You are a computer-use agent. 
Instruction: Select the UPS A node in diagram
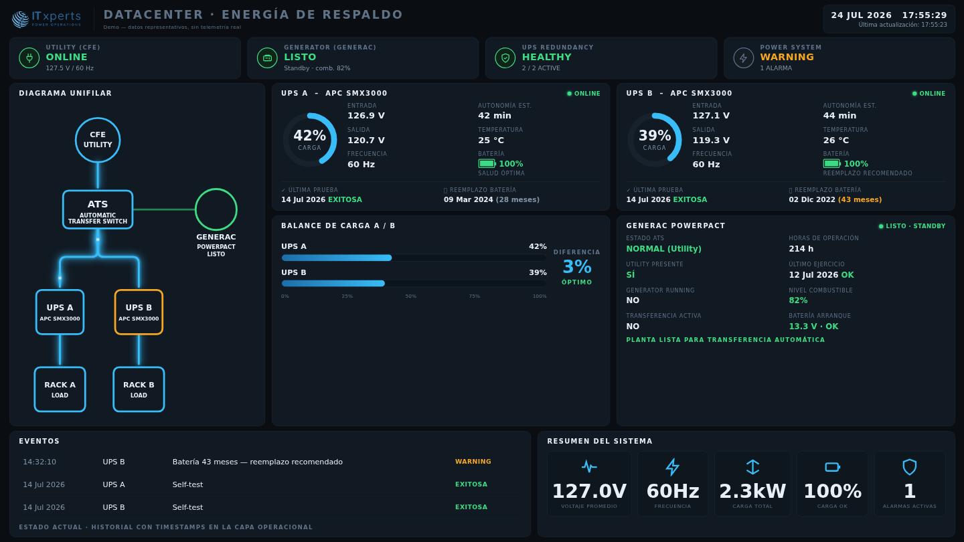click(60, 312)
